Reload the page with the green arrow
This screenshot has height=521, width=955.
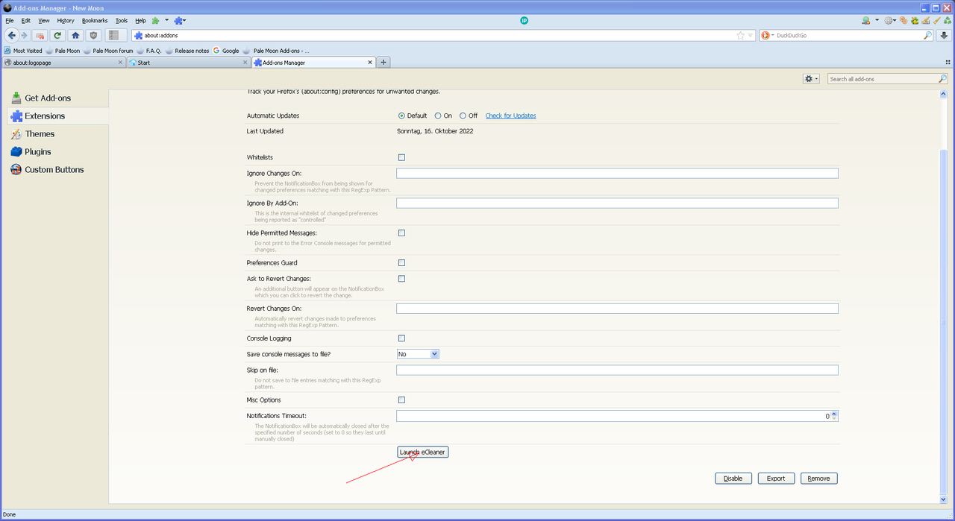[x=57, y=35]
